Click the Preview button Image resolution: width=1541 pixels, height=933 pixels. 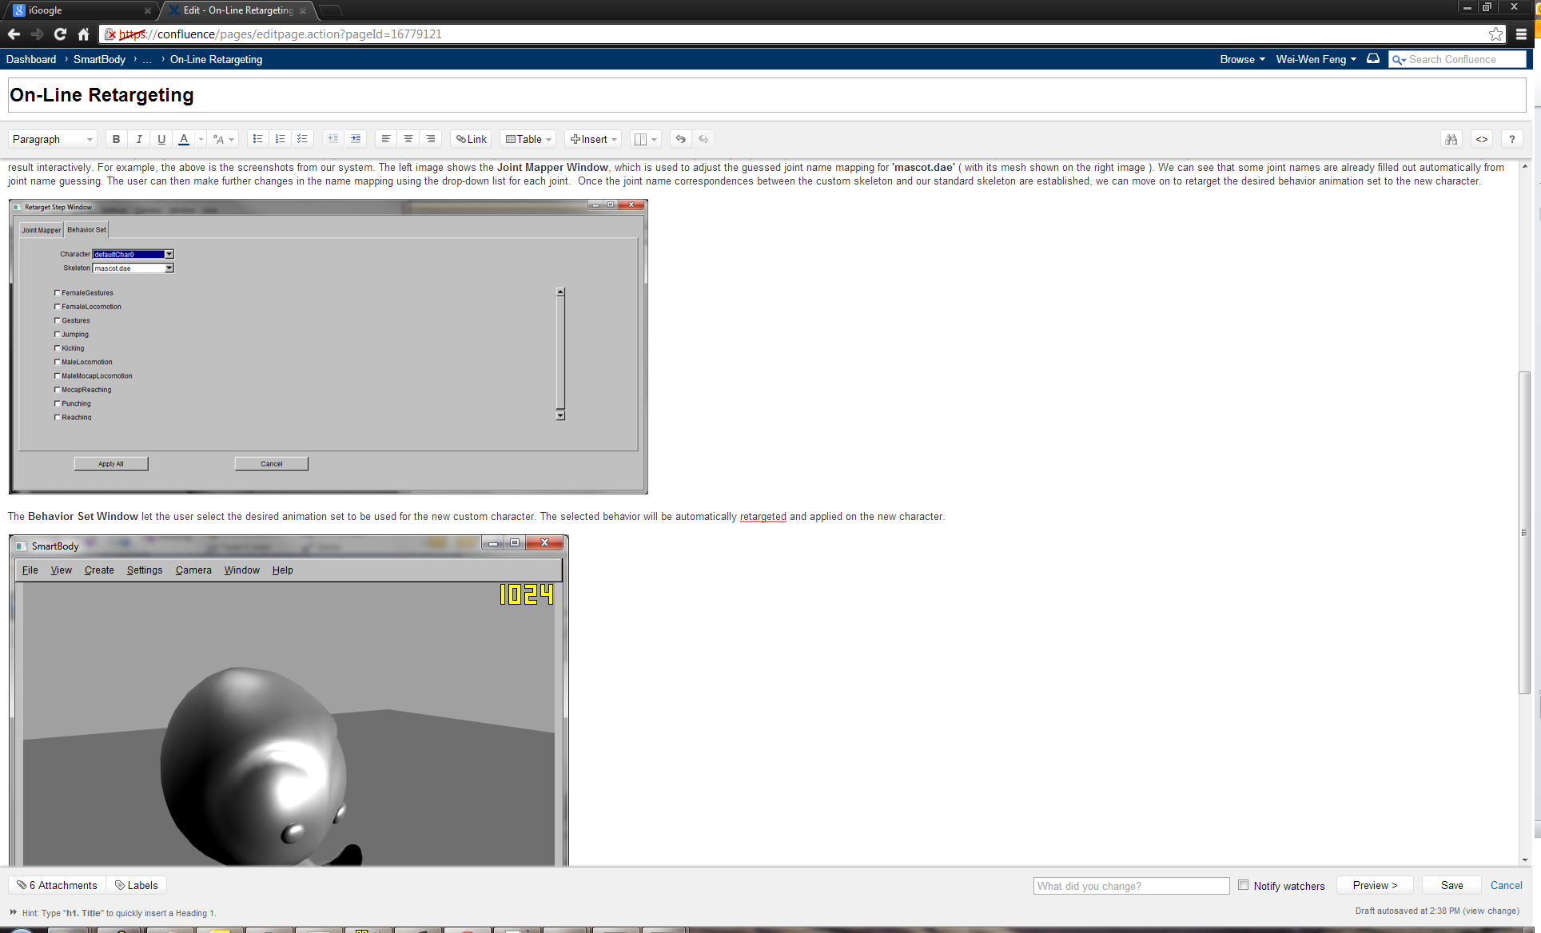[1375, 885]
